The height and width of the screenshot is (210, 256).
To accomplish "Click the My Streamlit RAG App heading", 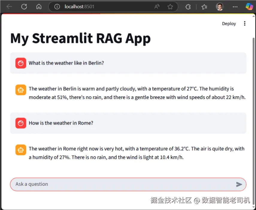I will click(x=80, y=39).
